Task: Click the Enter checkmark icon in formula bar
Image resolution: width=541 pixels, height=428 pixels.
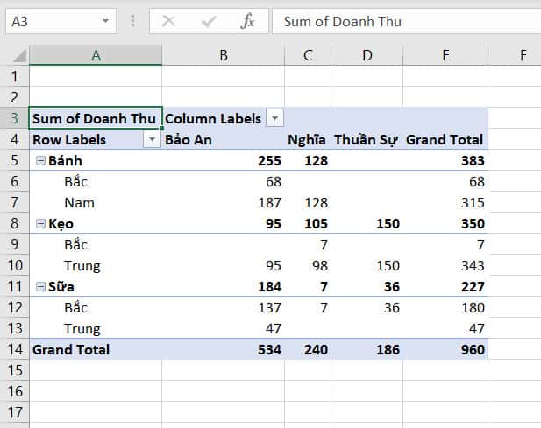Action: pyautogui.click(x=209, y=21)
